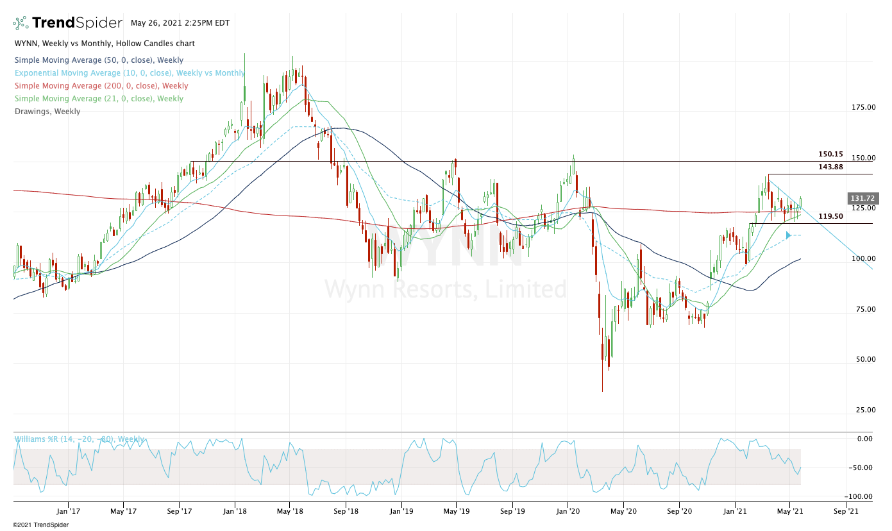The width and height of the screenshot is (892, 531).
Task: Click the Sep '20 date axis label
Action: click(x=680, y=511)
